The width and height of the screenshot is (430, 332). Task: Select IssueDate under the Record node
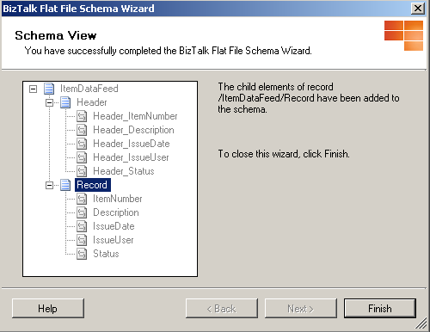(x=114, y=226)
